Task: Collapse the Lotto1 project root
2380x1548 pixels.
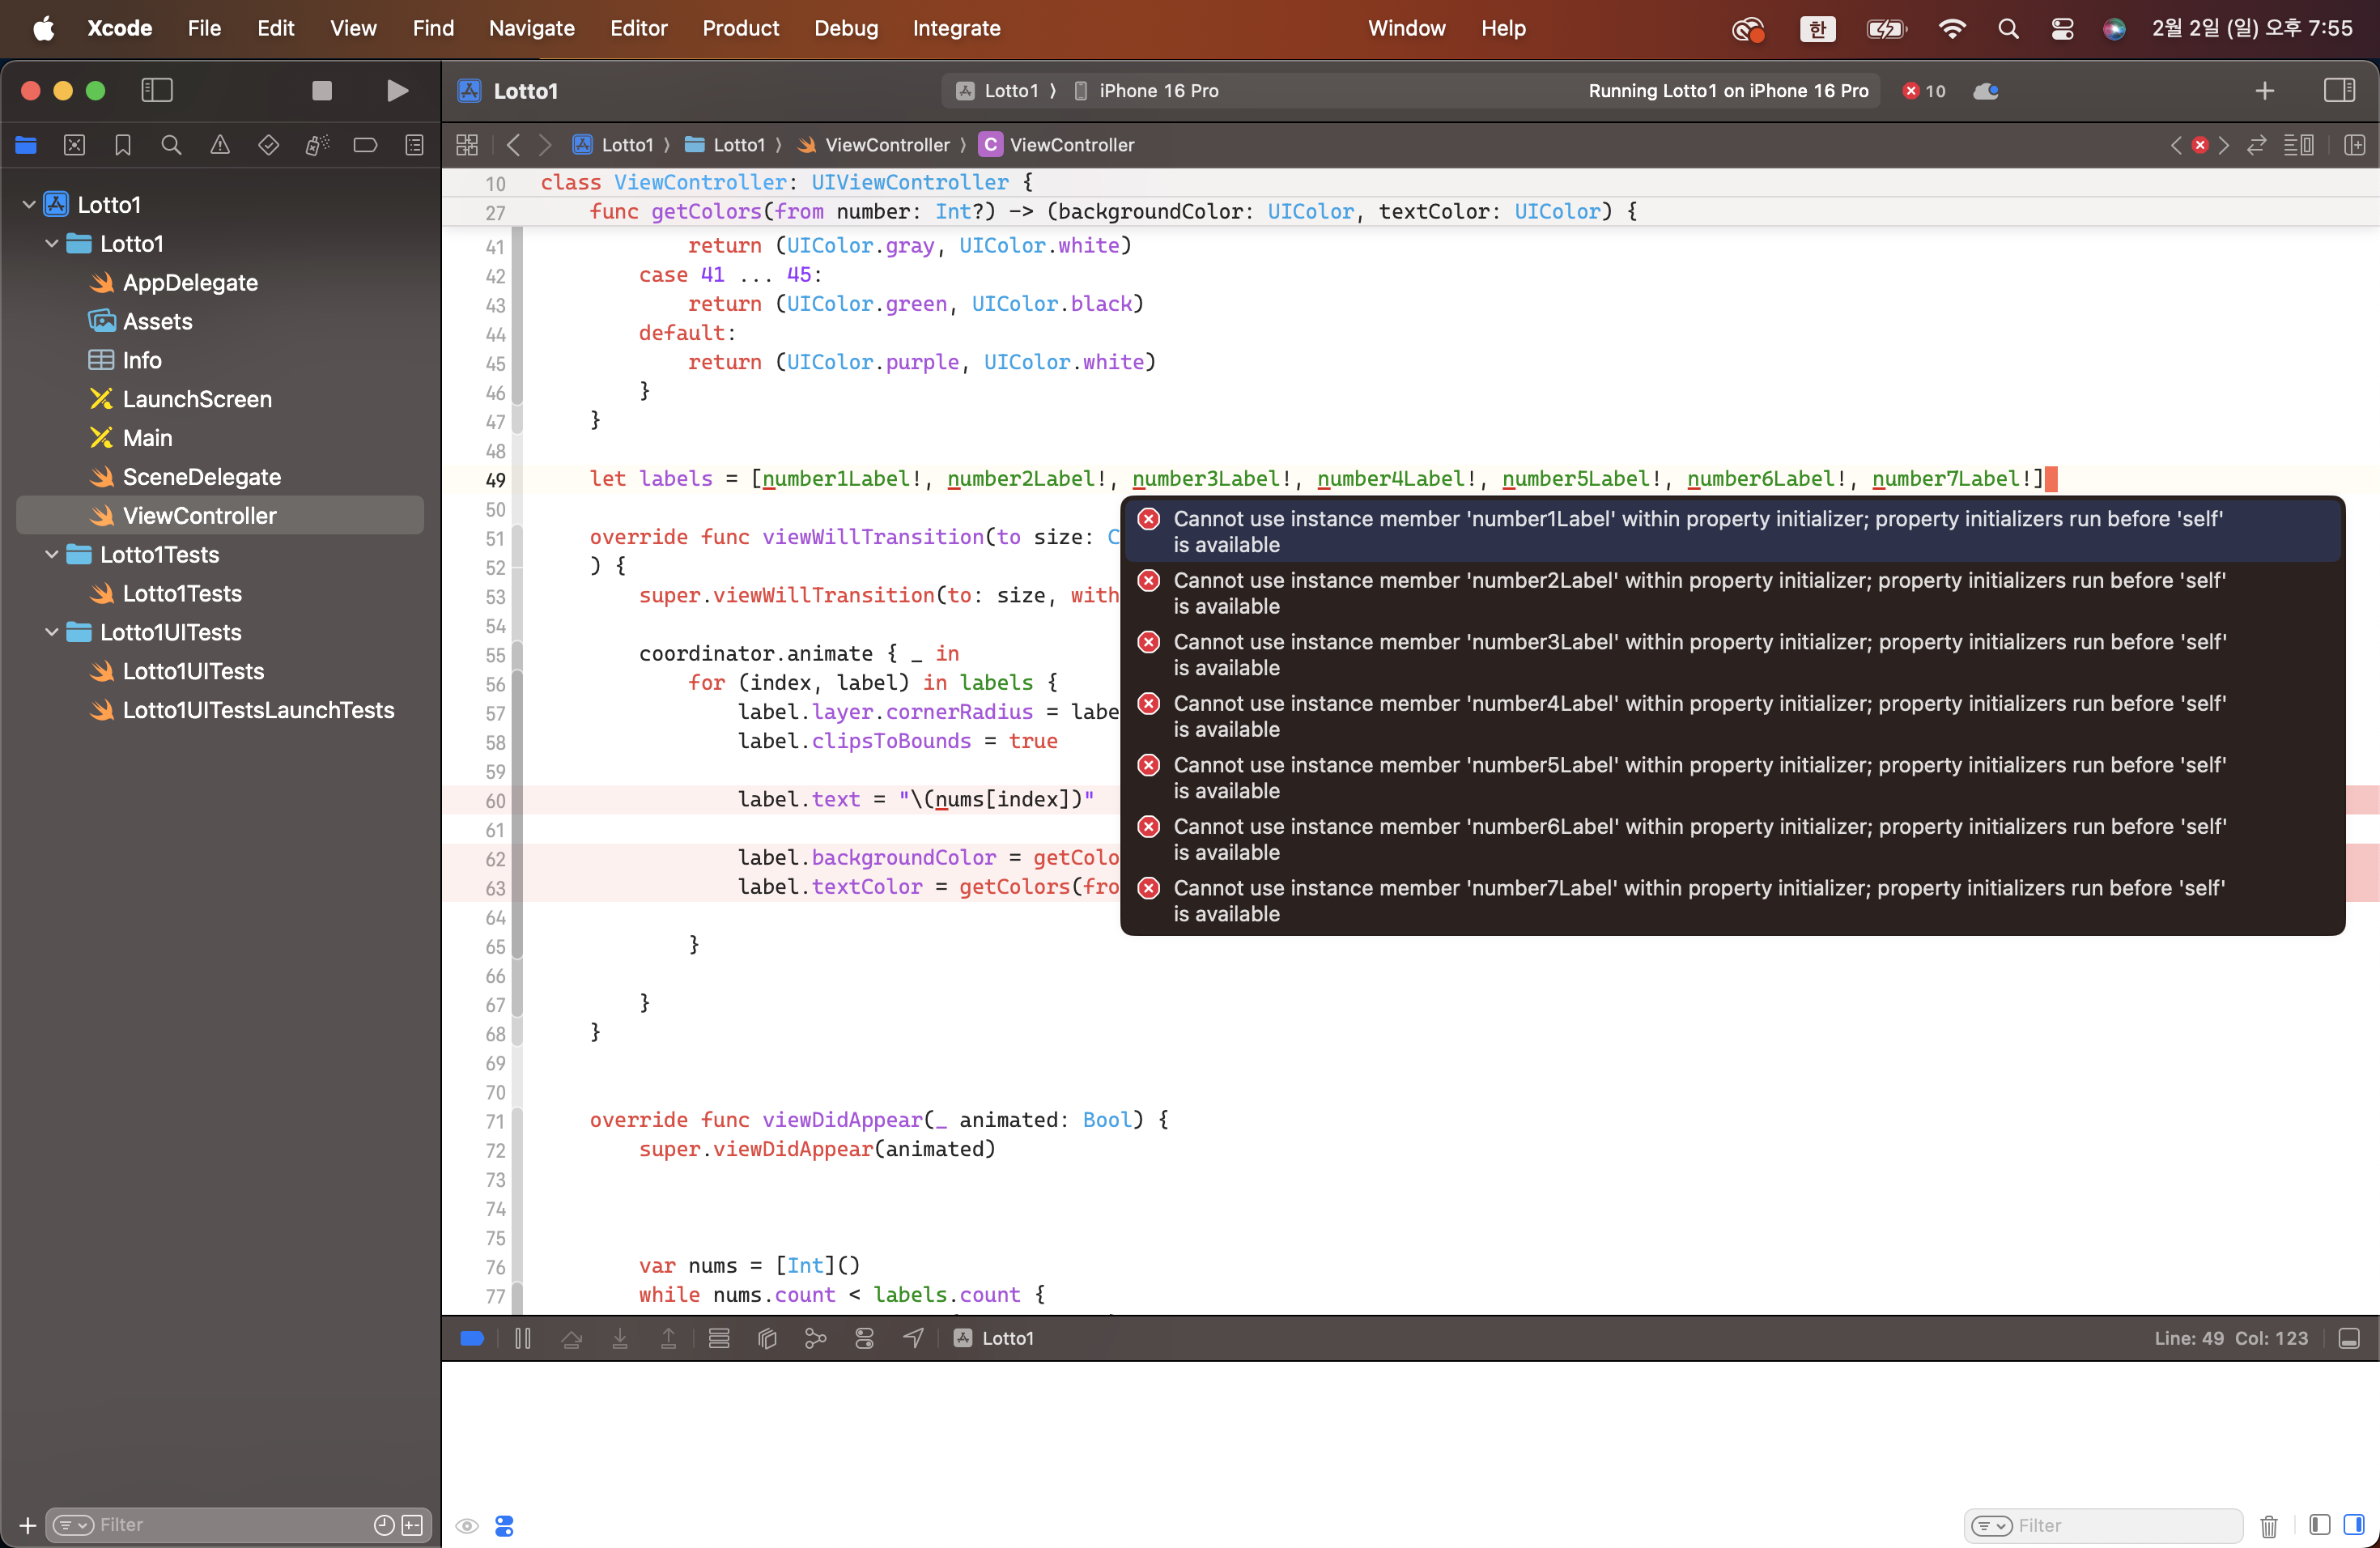Action: 29,205
